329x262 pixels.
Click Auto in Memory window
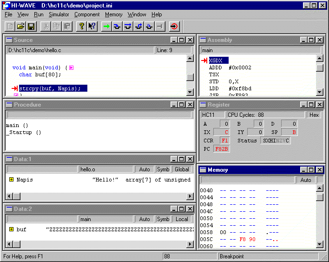point(306,180)
